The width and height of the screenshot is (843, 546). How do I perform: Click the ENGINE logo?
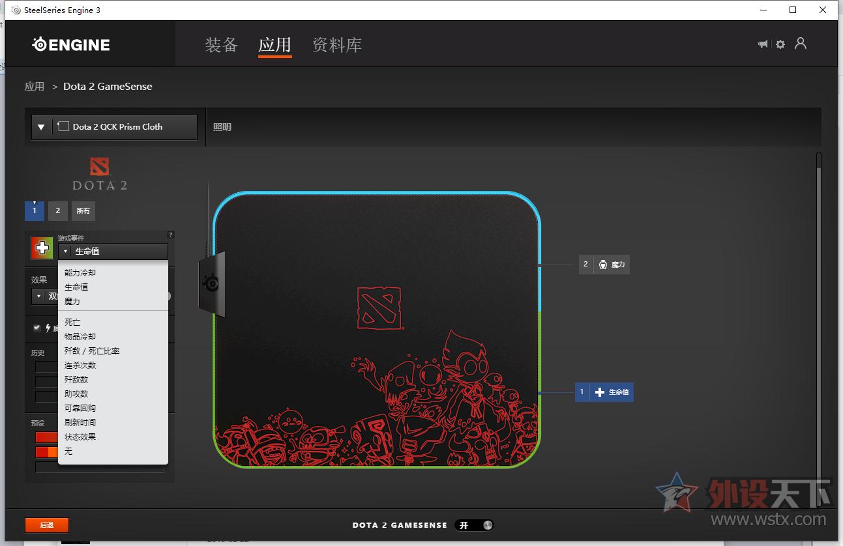[70, 44]
